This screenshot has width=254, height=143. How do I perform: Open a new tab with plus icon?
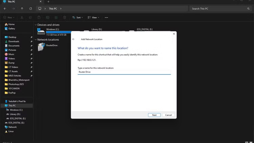click(48, 2)
